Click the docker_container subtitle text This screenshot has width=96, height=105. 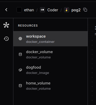pos(40,42)
